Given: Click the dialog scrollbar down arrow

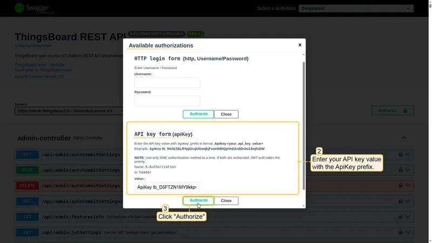Looking at the screenshot, I should point(303,206).
